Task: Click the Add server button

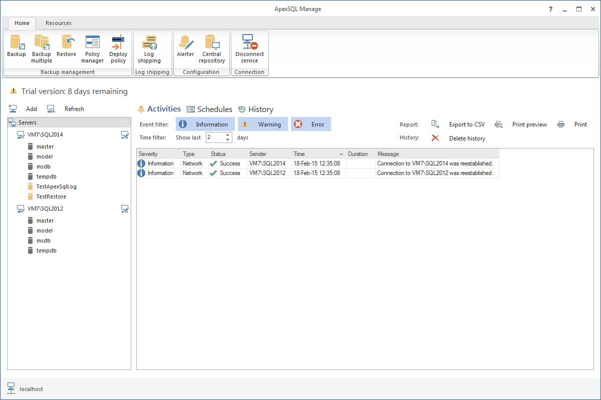Action: (x=32, y=109)
